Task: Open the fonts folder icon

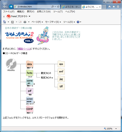Action: coord(30,73)
